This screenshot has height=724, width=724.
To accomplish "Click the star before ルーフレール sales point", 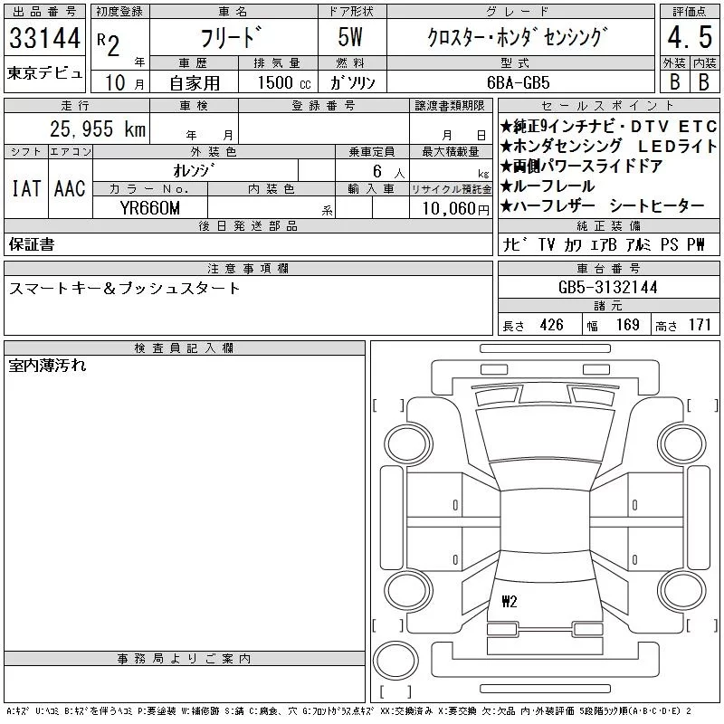I will point(507,186).
